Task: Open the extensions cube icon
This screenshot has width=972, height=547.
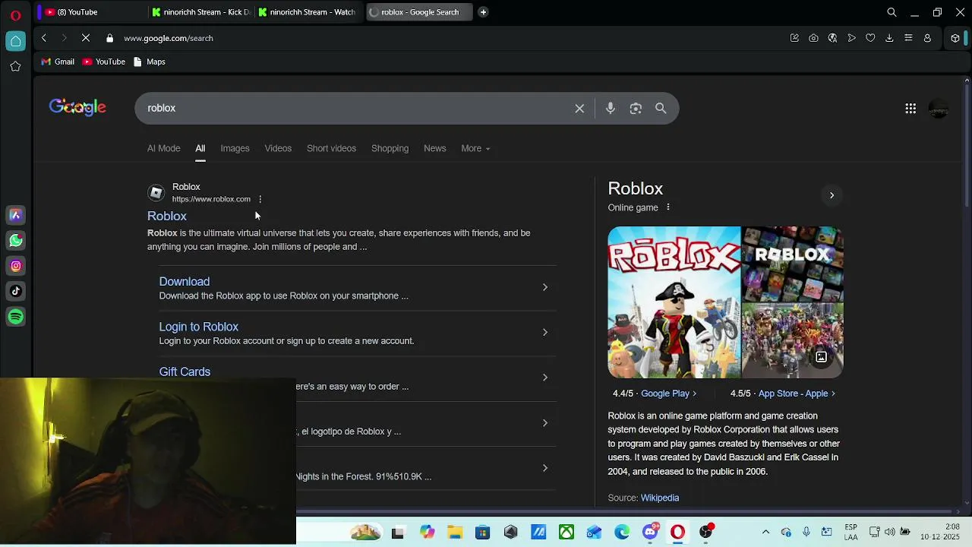Action: coord(955,38)
